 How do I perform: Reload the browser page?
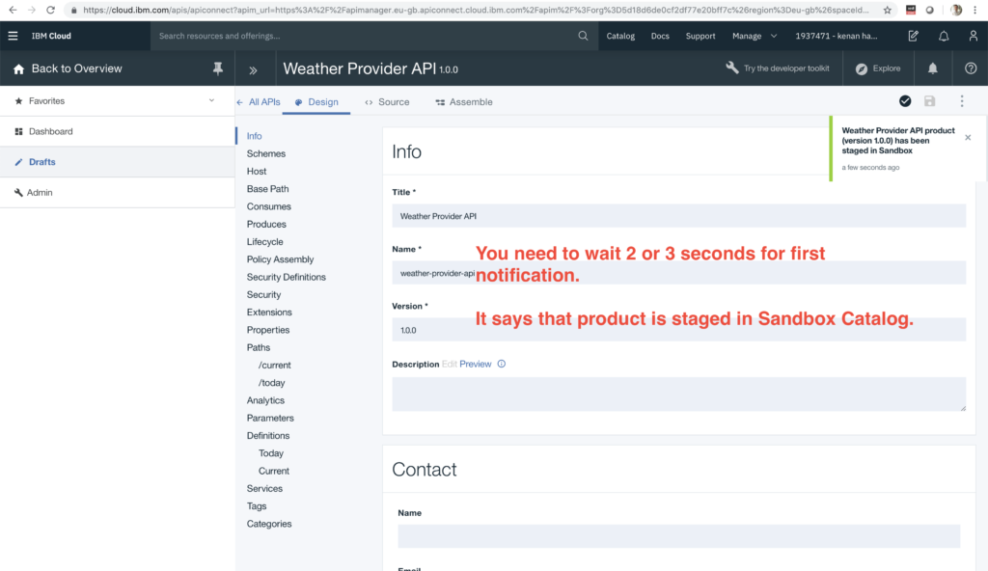[50, 10]
